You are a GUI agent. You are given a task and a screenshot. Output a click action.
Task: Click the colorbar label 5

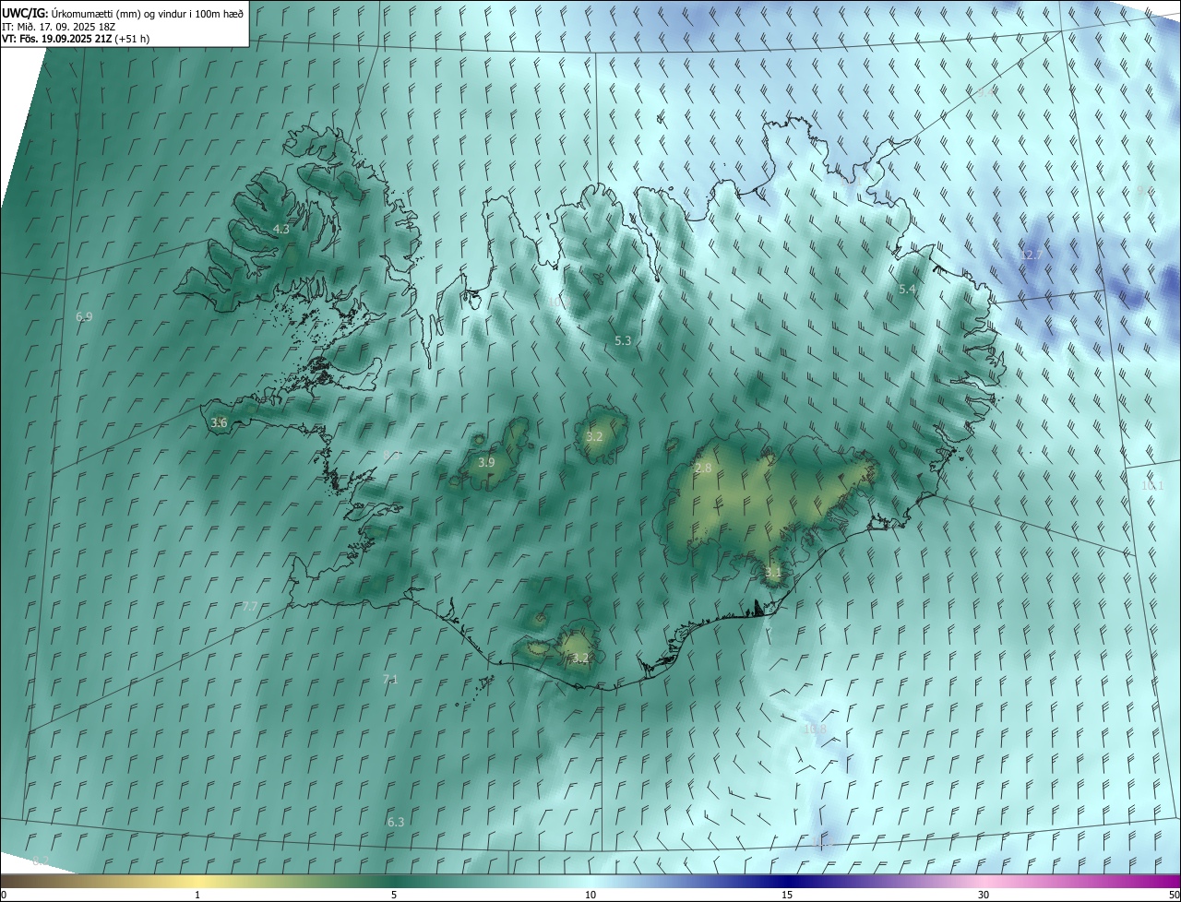[394, 896]
